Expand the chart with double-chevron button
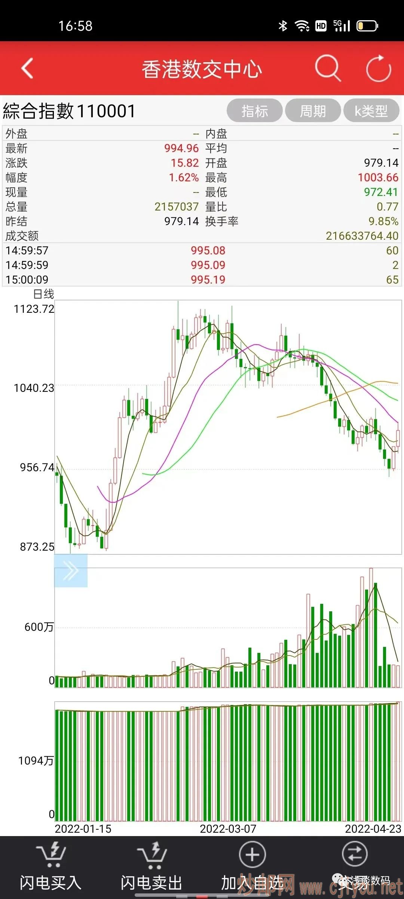 71,571
